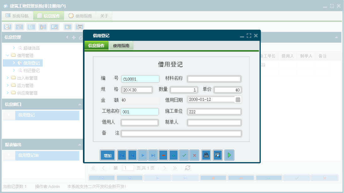Viewport: 344px width, 193px height.
Task: Click the green run arrow icon
Action: coord(229,155)
